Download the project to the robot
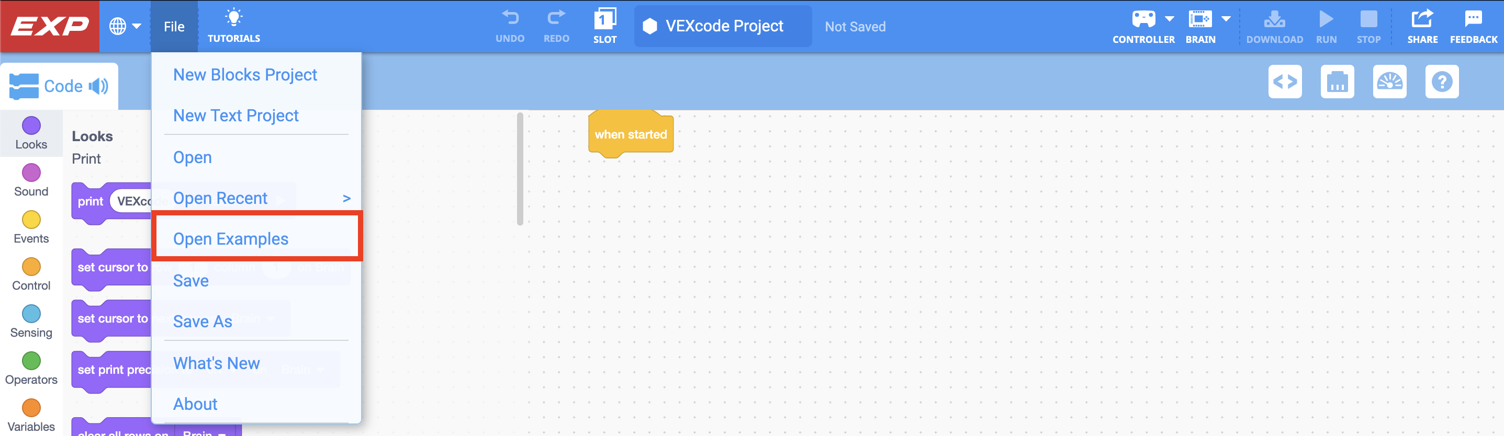Screen dimensions: 1504x436 point(1275,20)
